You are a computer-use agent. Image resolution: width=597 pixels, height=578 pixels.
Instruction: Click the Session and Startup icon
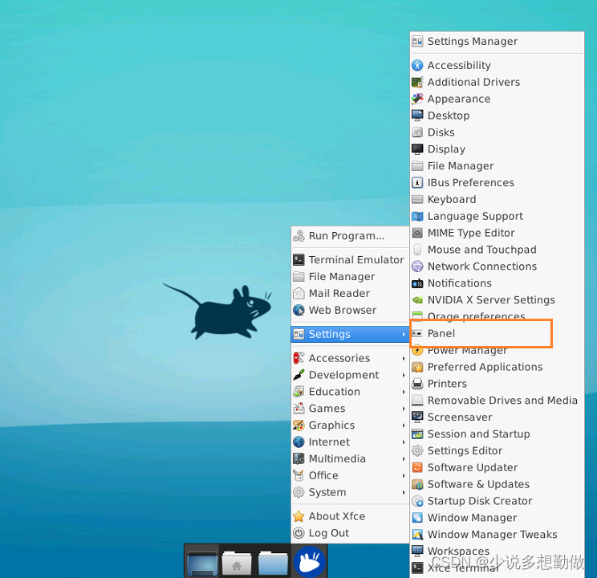[417, 434]
